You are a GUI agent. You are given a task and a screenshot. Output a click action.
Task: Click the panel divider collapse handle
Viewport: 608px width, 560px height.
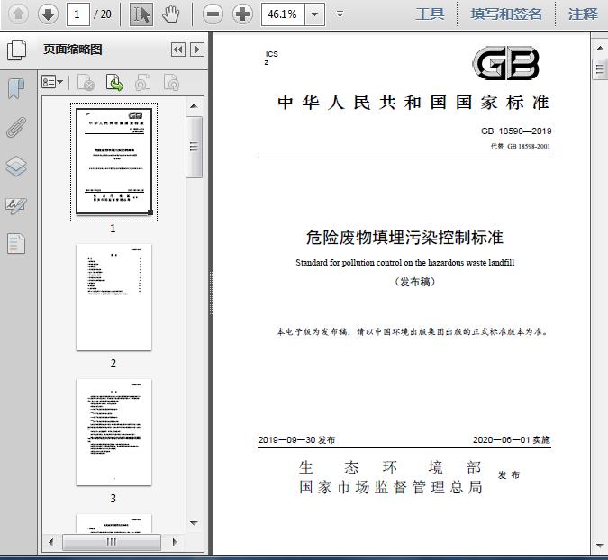pos(212,294)
